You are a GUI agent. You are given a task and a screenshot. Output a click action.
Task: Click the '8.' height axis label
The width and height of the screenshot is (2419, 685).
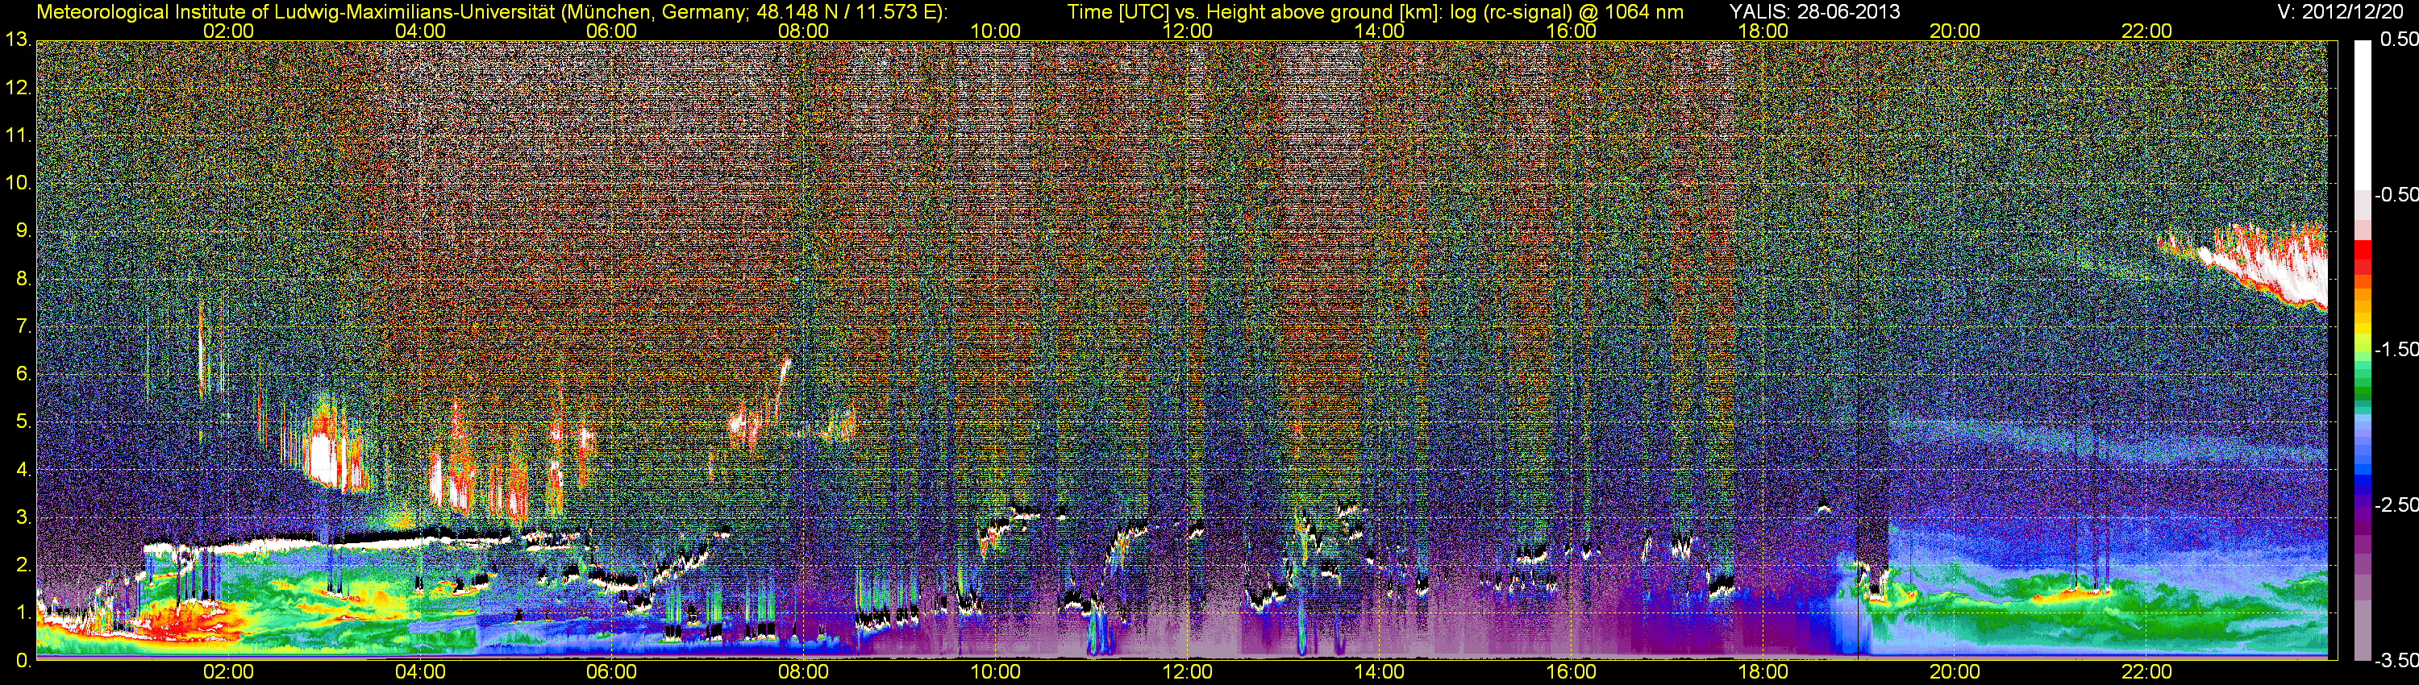pos(24,279)
